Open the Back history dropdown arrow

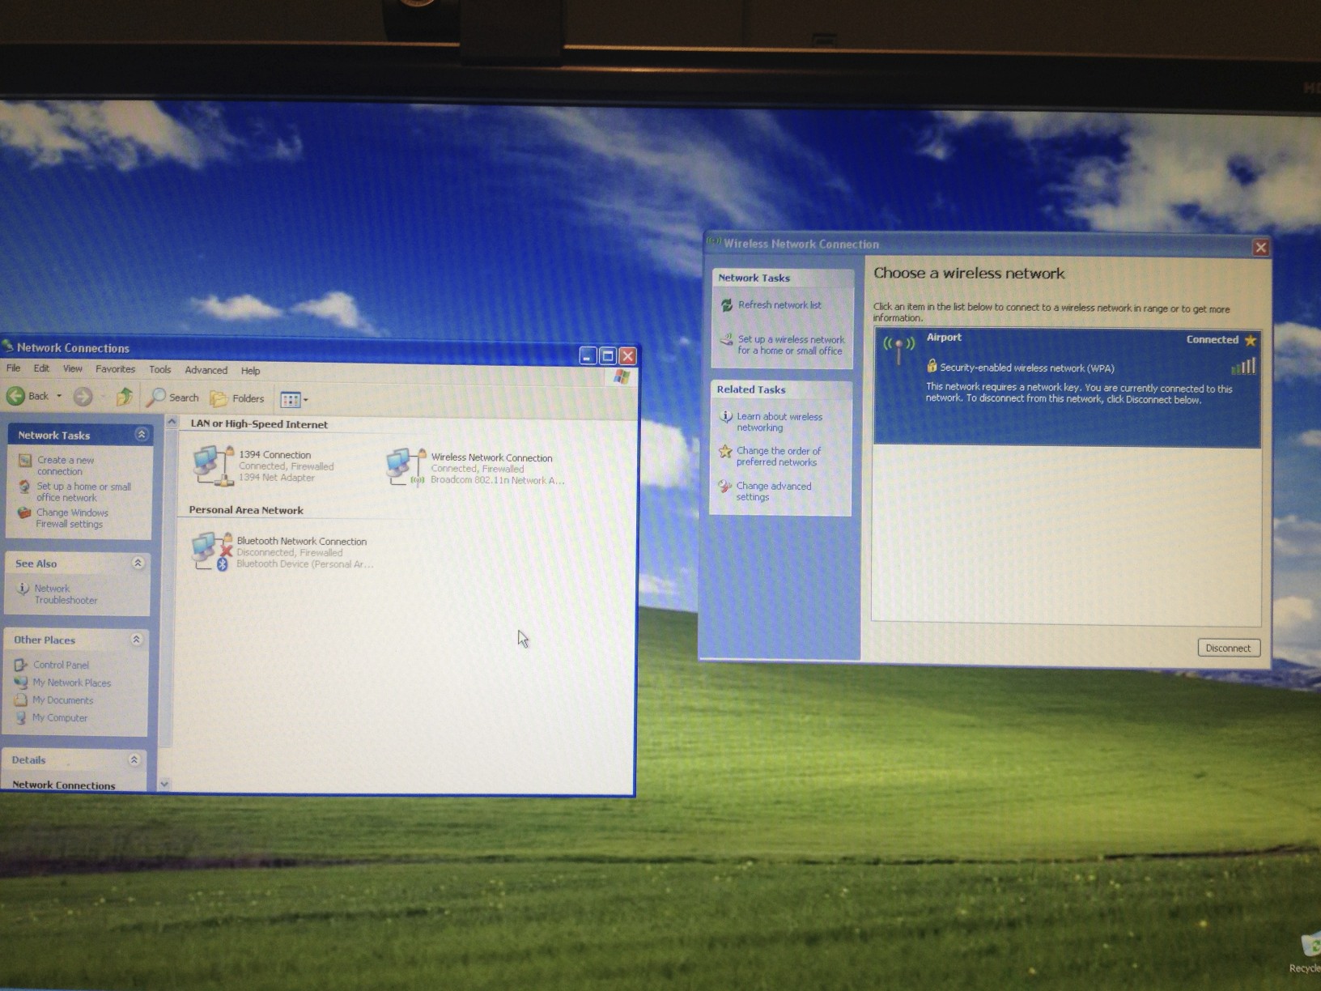click(59, 396)
